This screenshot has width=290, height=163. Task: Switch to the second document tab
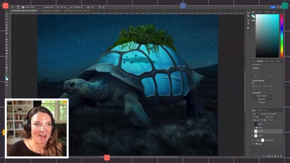50,11
